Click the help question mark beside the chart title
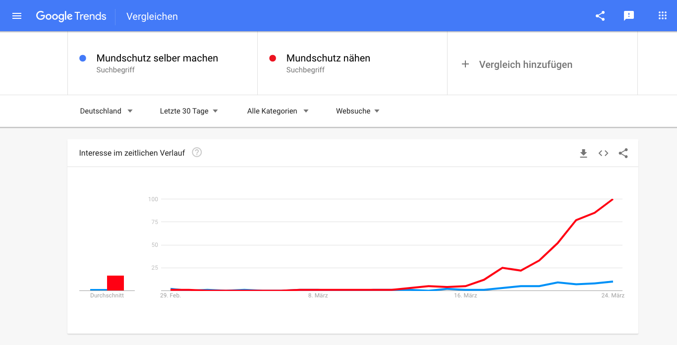 click(196, 152)
